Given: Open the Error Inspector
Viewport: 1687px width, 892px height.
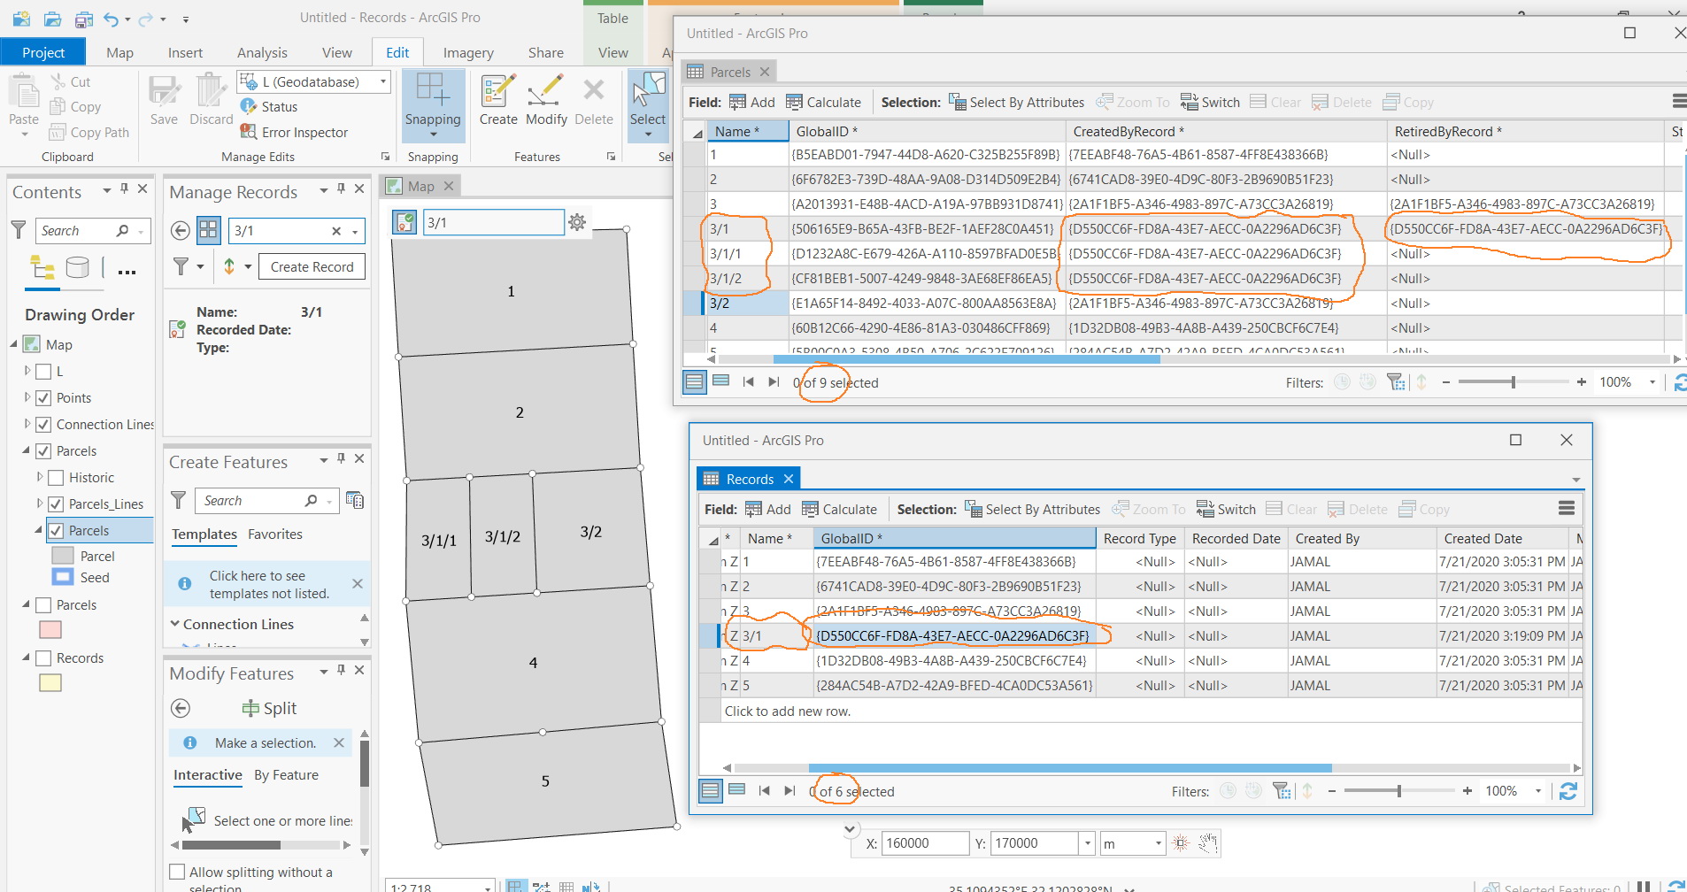Looking at the screenshot, I should 304,133.
